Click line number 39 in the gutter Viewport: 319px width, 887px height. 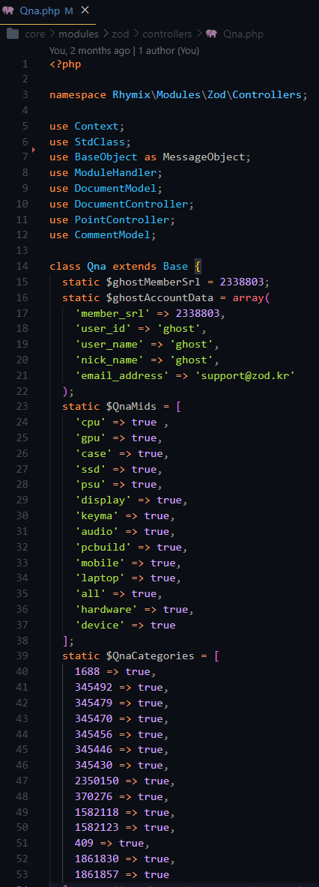pyautogui.click(x=22, y=656)
